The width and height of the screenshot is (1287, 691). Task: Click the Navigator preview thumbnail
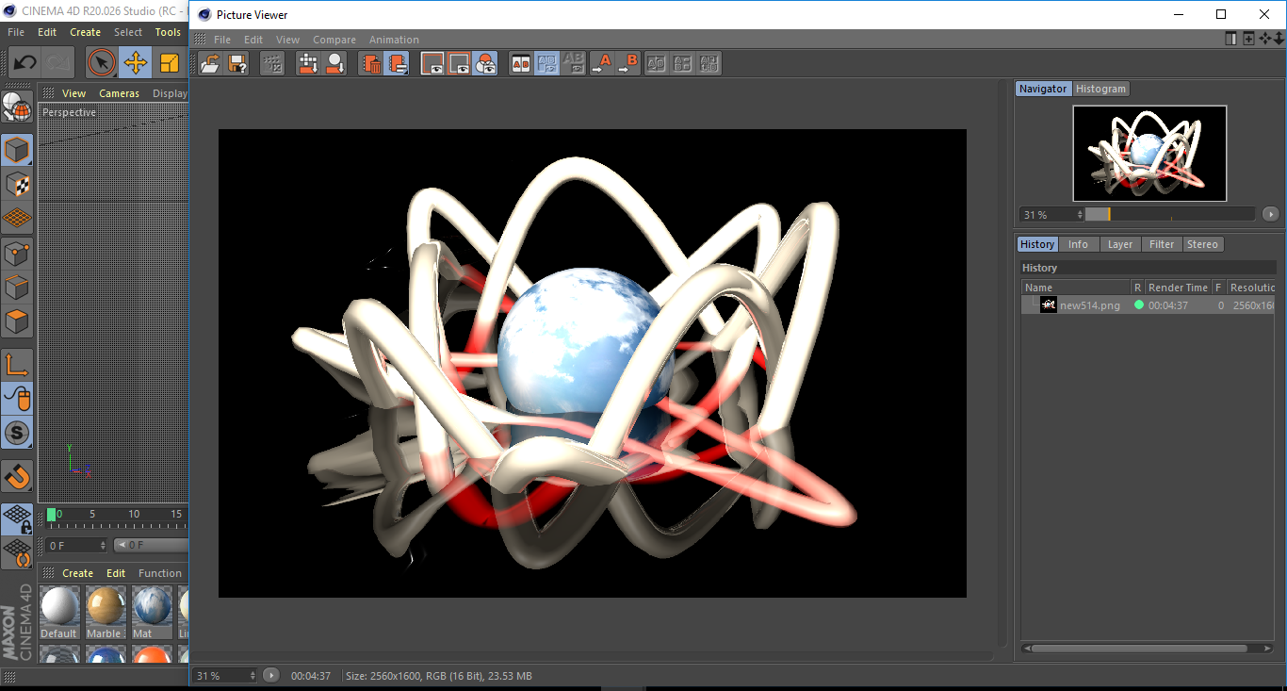[x=1149, y=153]
